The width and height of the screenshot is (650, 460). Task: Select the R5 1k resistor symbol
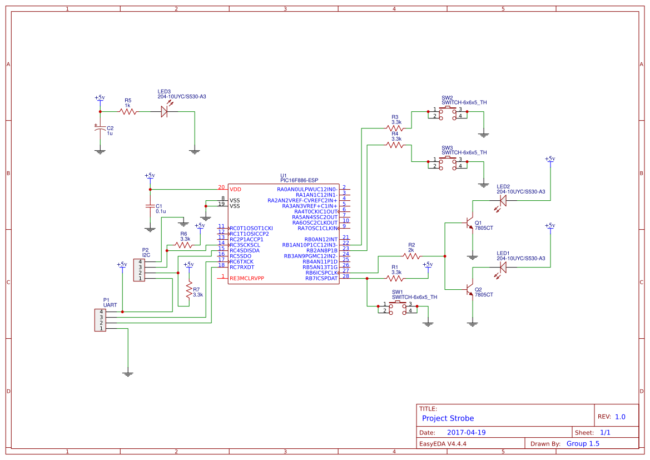point(128,111)
